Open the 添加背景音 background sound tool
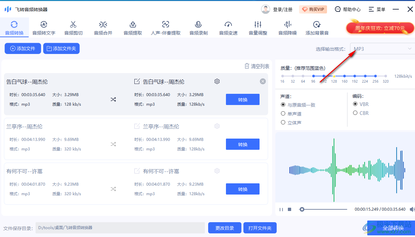415x237 pixels. 317,27
